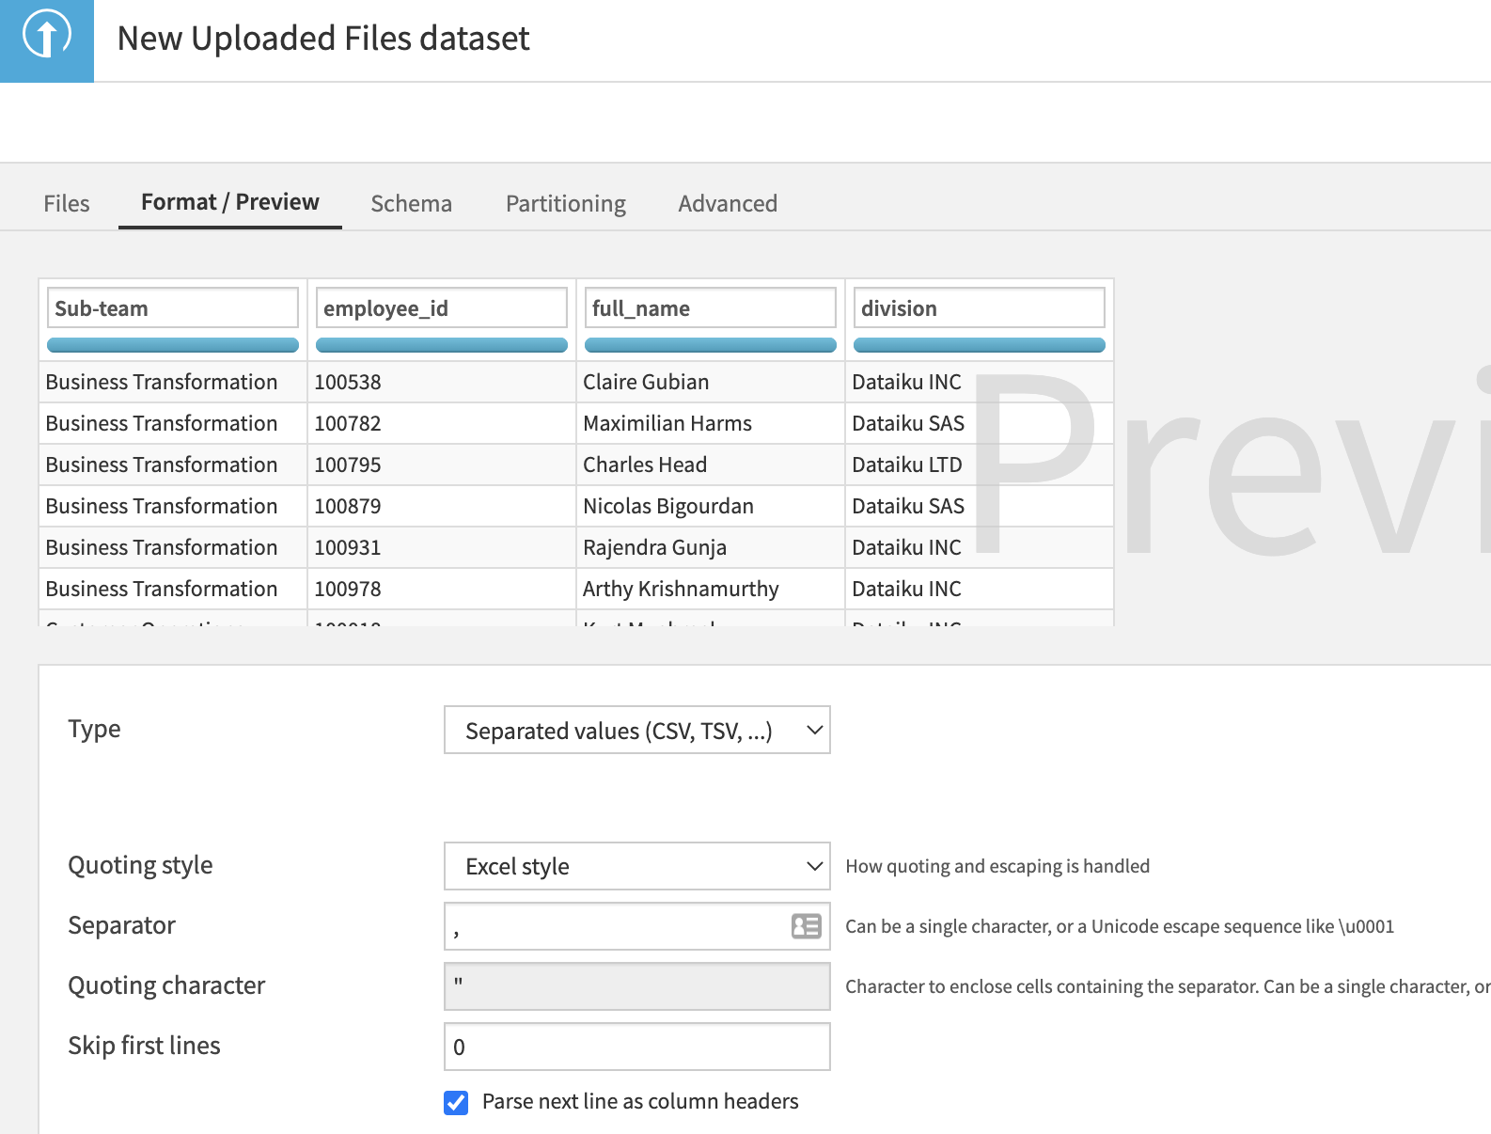Click the employee id cell '100782'
Screen dimensions: 1491x1134
tap(442, 423)
